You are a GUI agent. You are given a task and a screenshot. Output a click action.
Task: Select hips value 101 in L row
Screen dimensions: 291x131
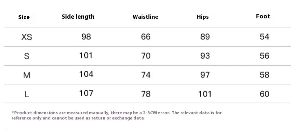point(205,94)
